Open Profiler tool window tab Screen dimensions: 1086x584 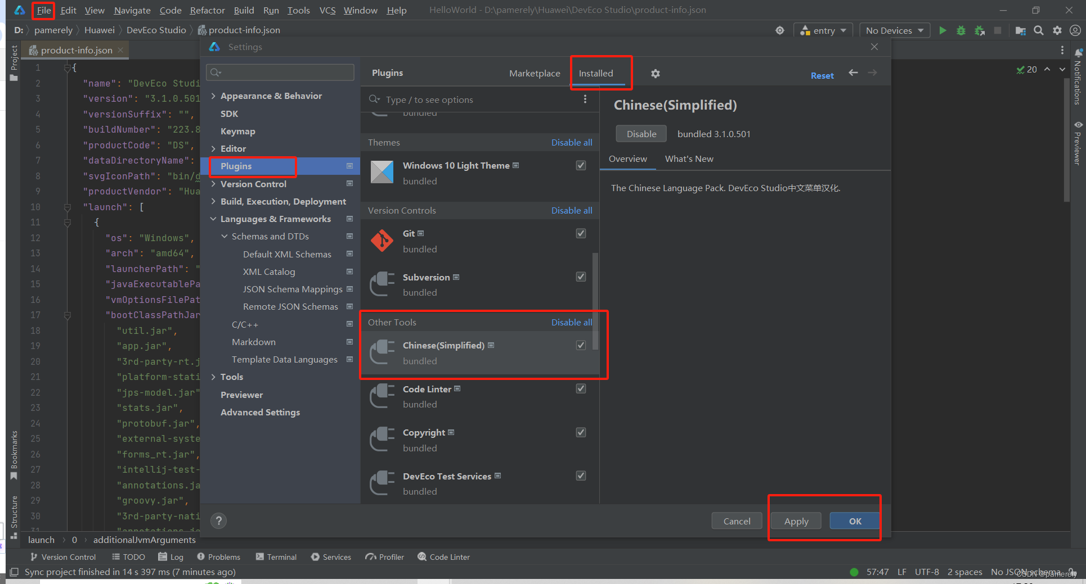[x=385, y=557]
